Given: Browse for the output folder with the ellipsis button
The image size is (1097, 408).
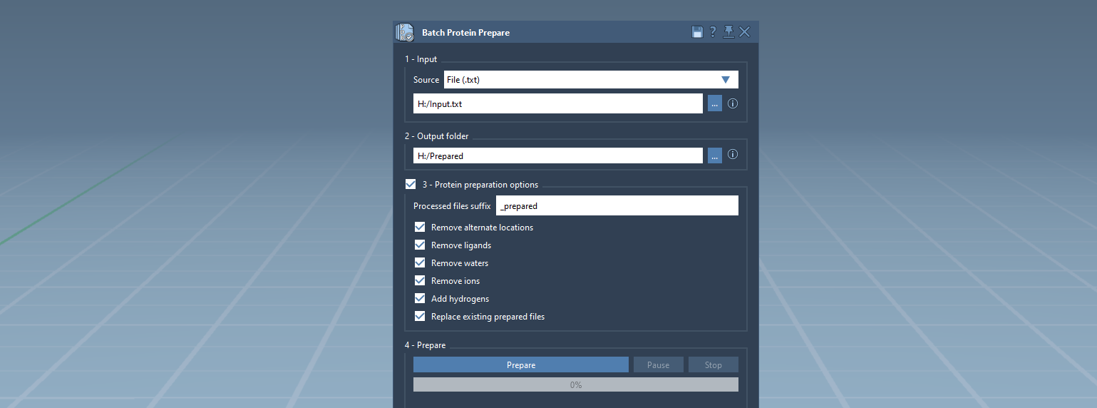Looking at the screenshot, I should click(714, 155).
